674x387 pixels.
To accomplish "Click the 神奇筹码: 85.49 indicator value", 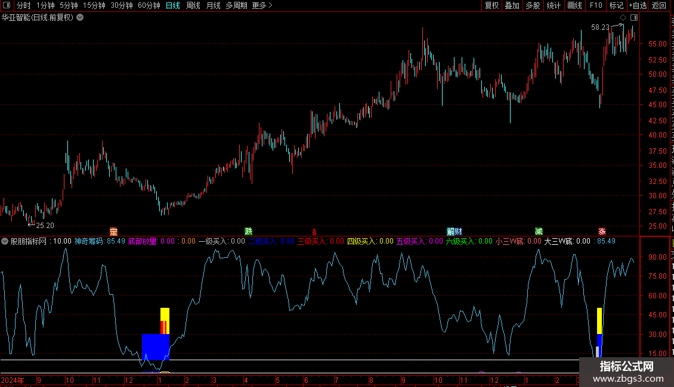I will [100, 241].
